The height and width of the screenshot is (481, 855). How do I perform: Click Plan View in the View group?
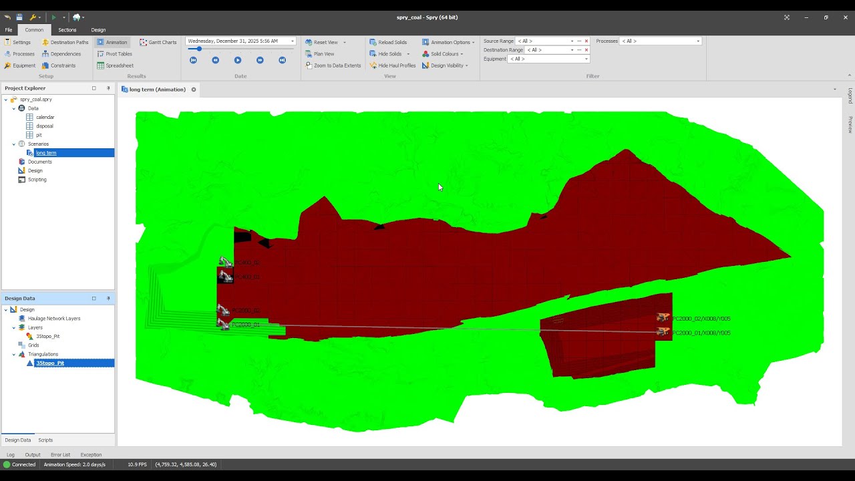click(320, 54)
